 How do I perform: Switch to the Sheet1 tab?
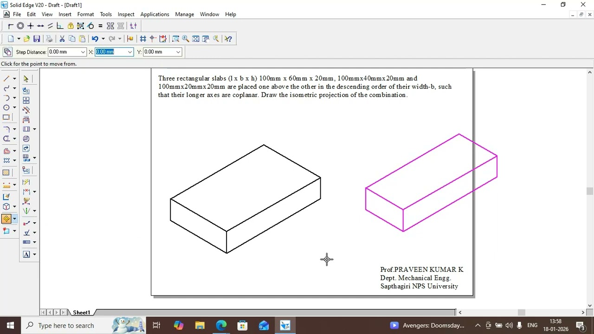81,313
